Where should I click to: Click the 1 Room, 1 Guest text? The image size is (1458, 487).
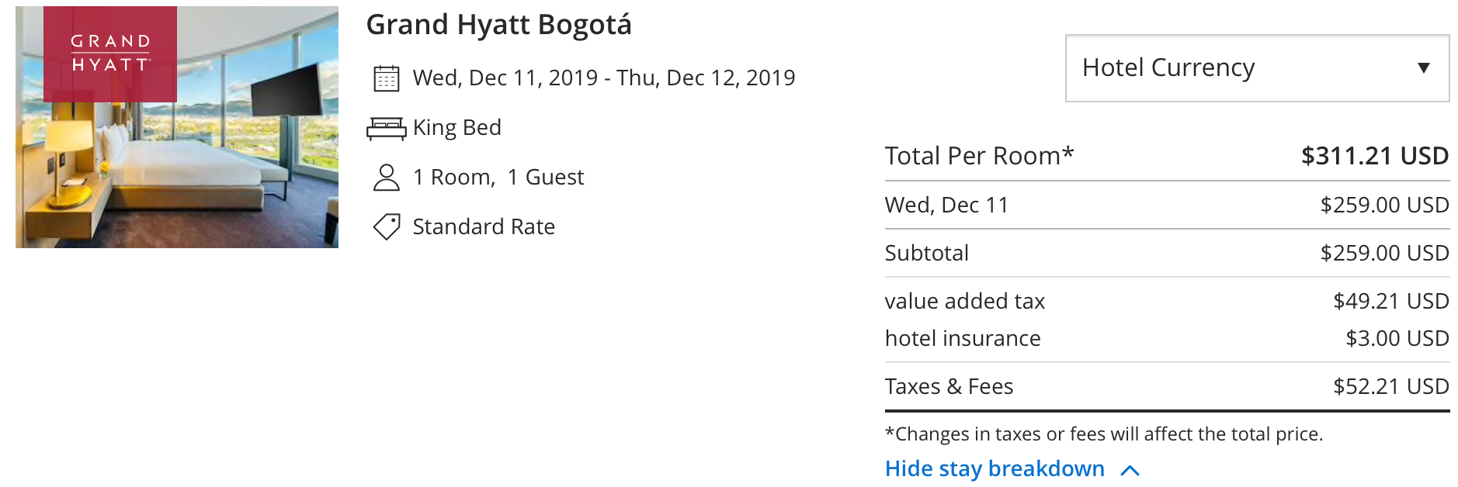pyautogui.click(x=498, y=178)
